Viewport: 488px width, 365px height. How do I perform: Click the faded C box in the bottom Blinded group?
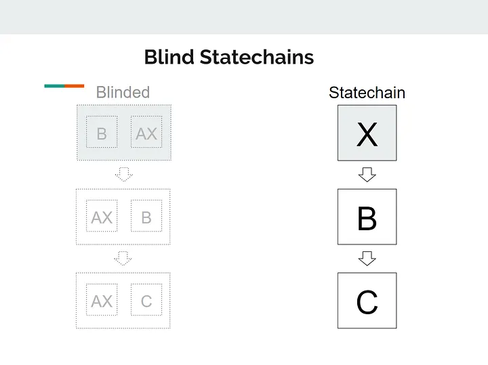point(146,300)
